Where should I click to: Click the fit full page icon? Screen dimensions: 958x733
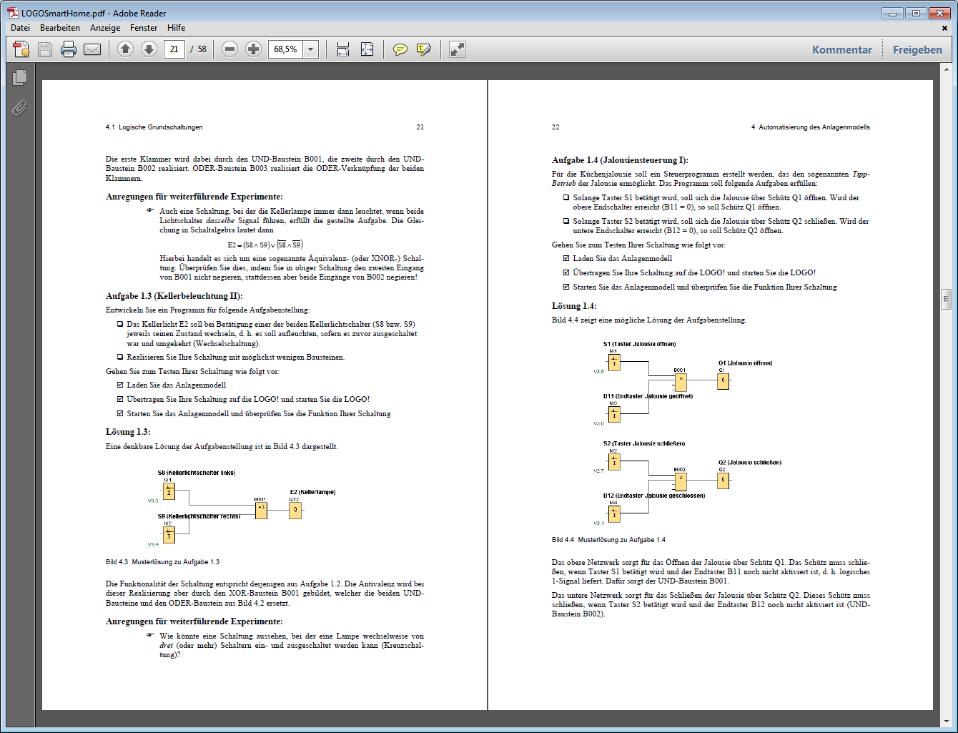[x=367, y=49]
